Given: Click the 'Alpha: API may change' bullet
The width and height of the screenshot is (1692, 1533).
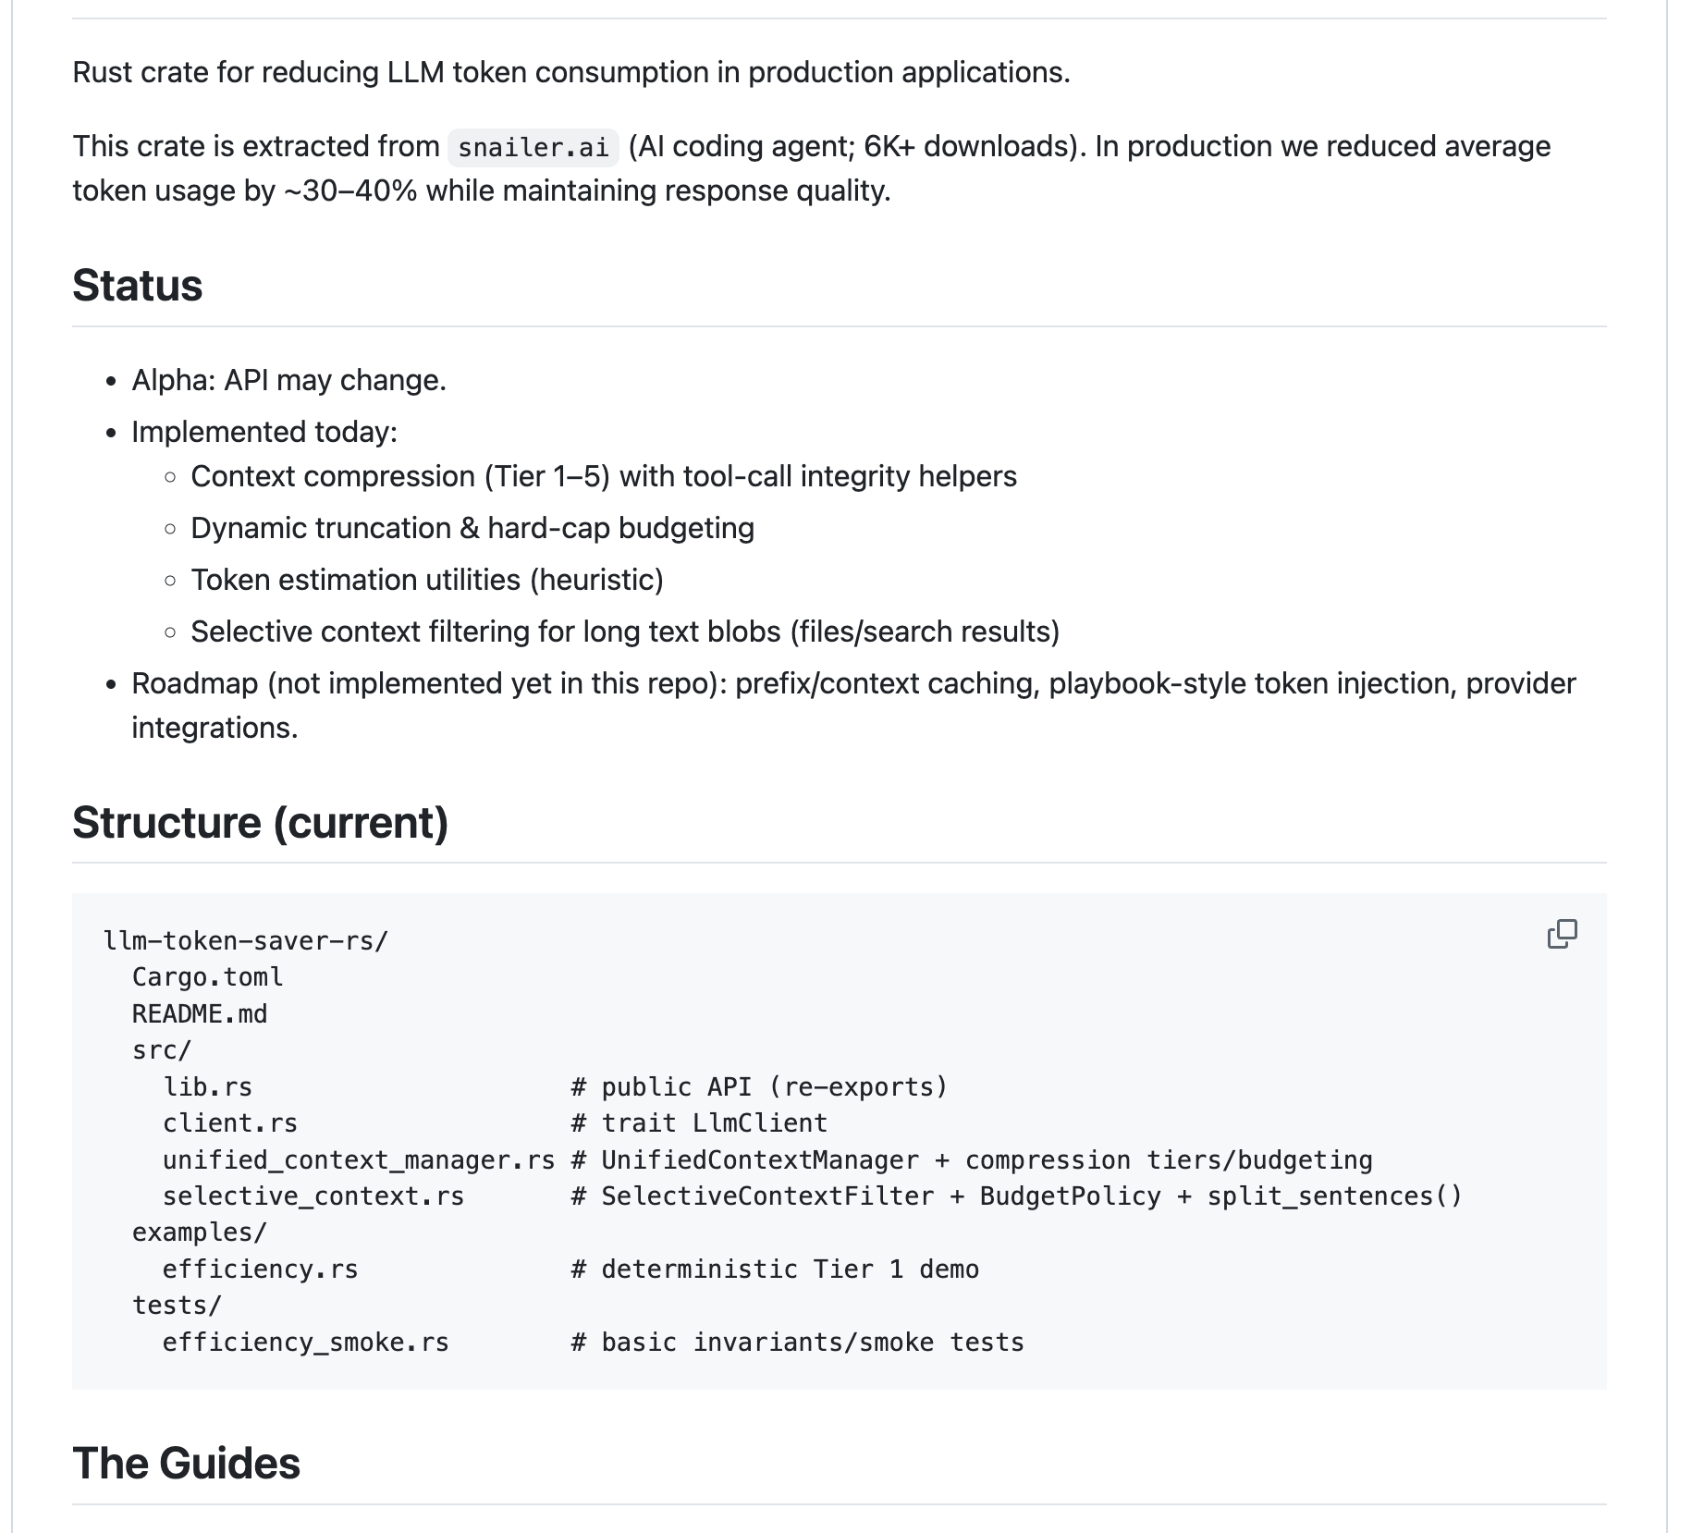Looking at the screenshot, I should pos(288,380).
